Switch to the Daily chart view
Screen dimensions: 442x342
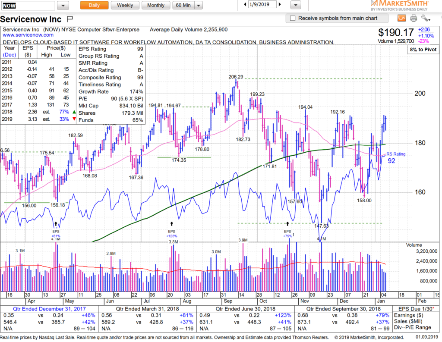[94, 5]
